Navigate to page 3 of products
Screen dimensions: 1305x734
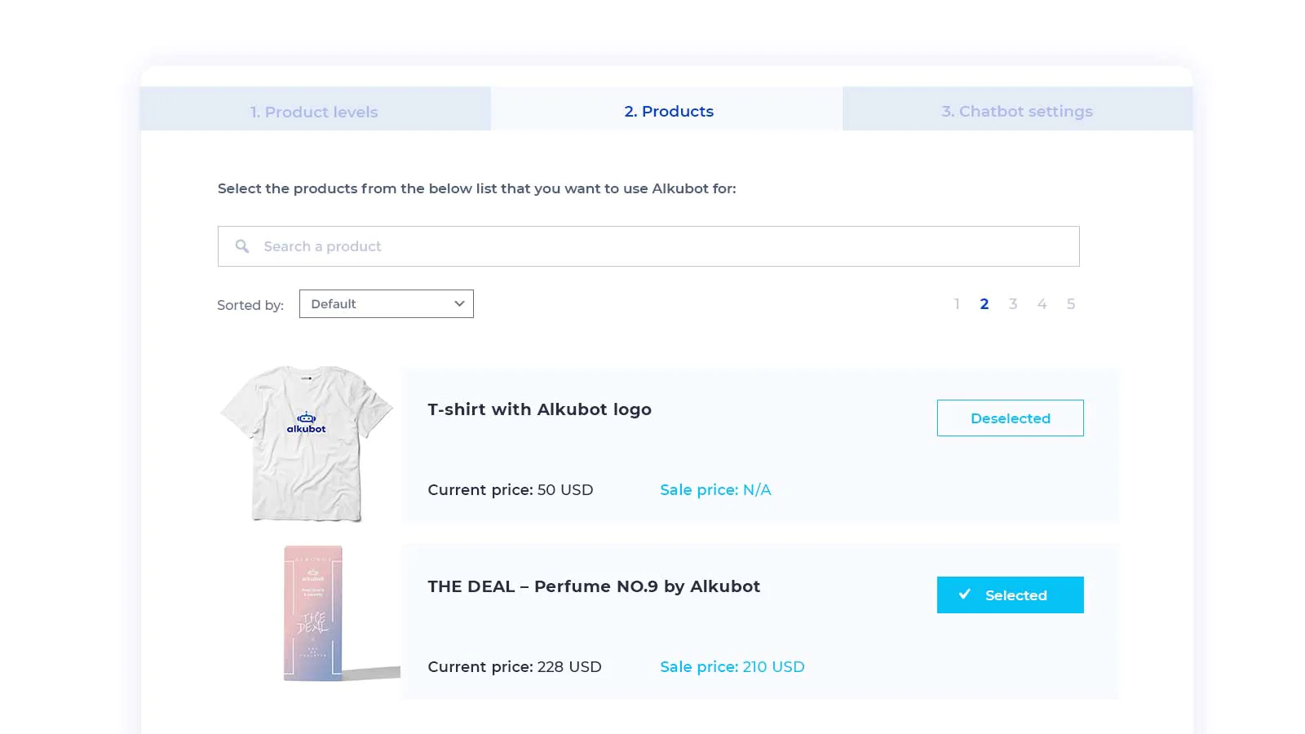click(1013, 304)
